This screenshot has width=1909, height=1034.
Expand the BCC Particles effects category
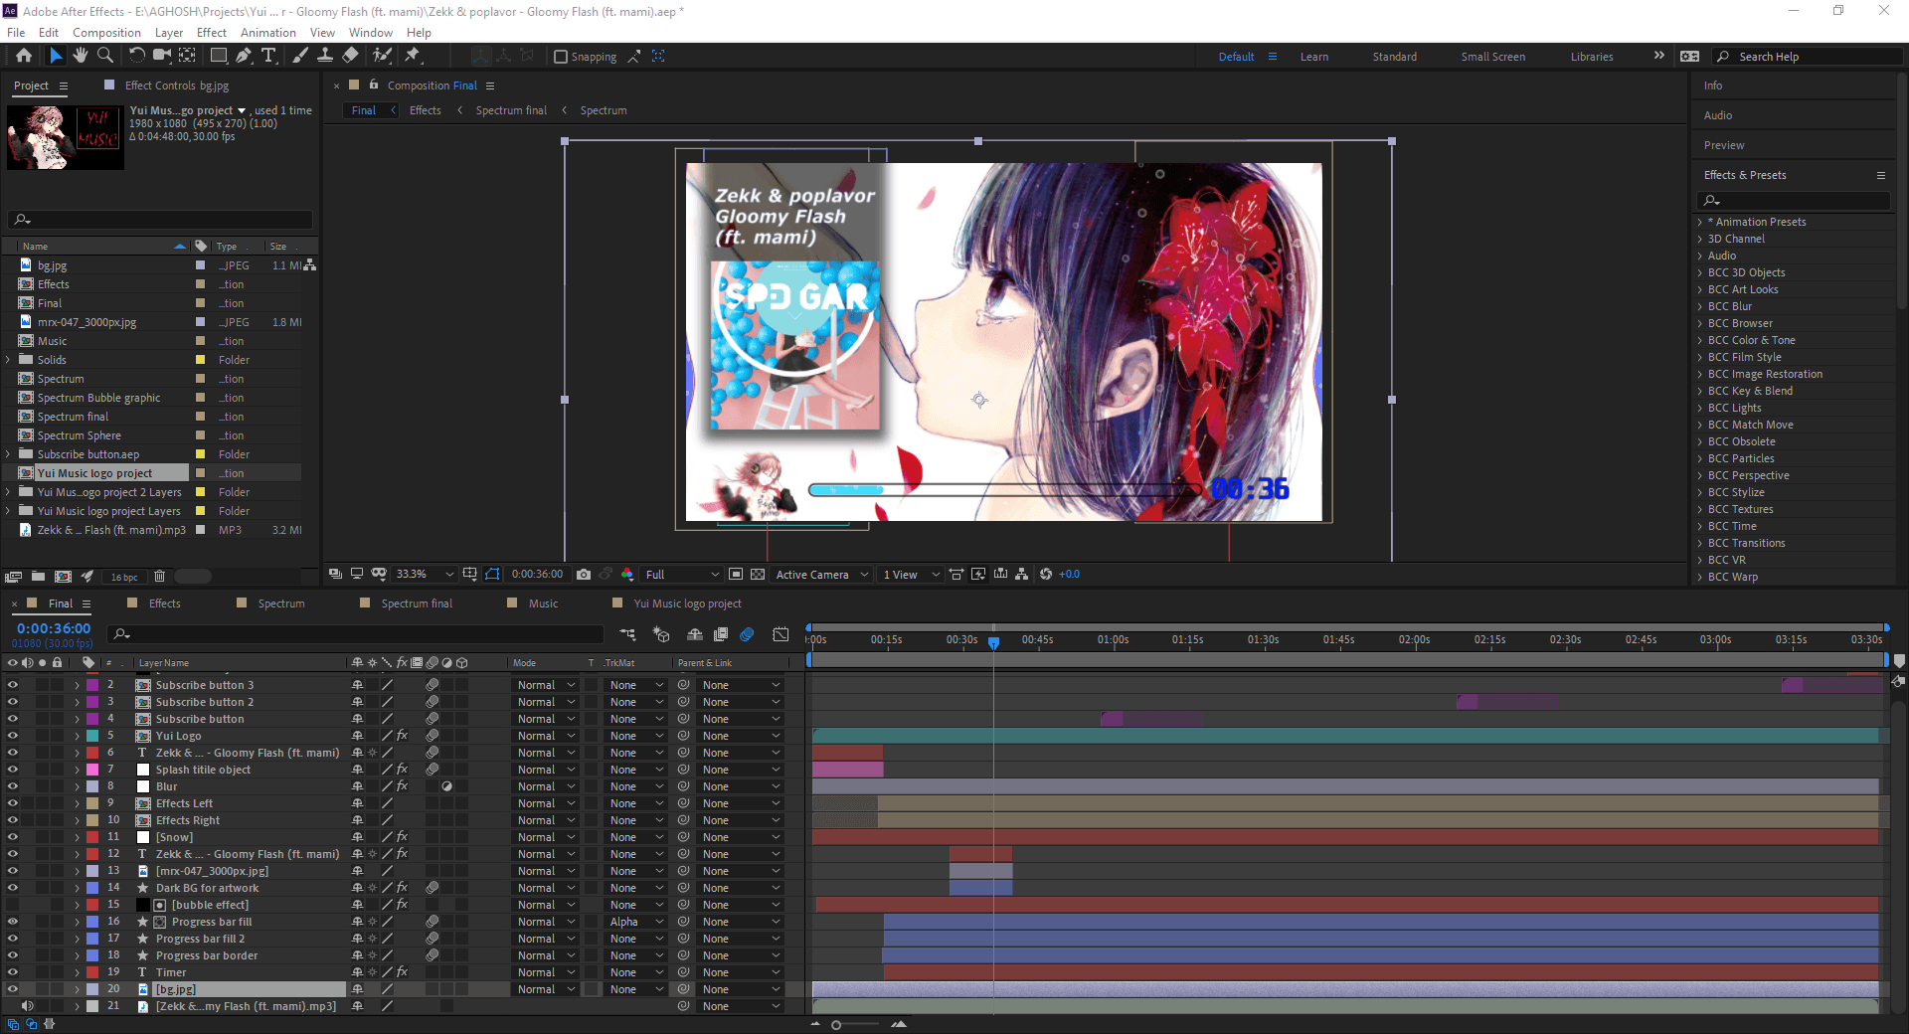click(1700, 458)
